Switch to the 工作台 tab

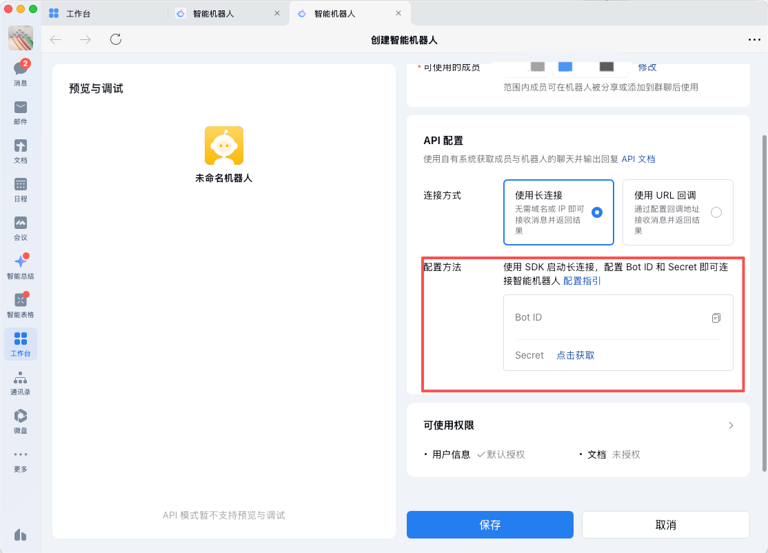(x=103, y=13)
